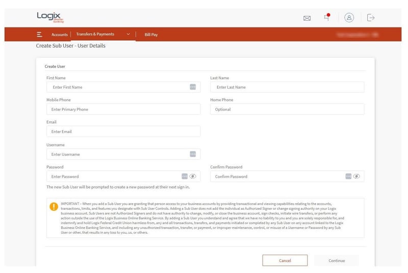The width and height of the screenshot is (408, 273).
Task: Open the mail messages envelope icon
Action: click(x=307, y=18)
